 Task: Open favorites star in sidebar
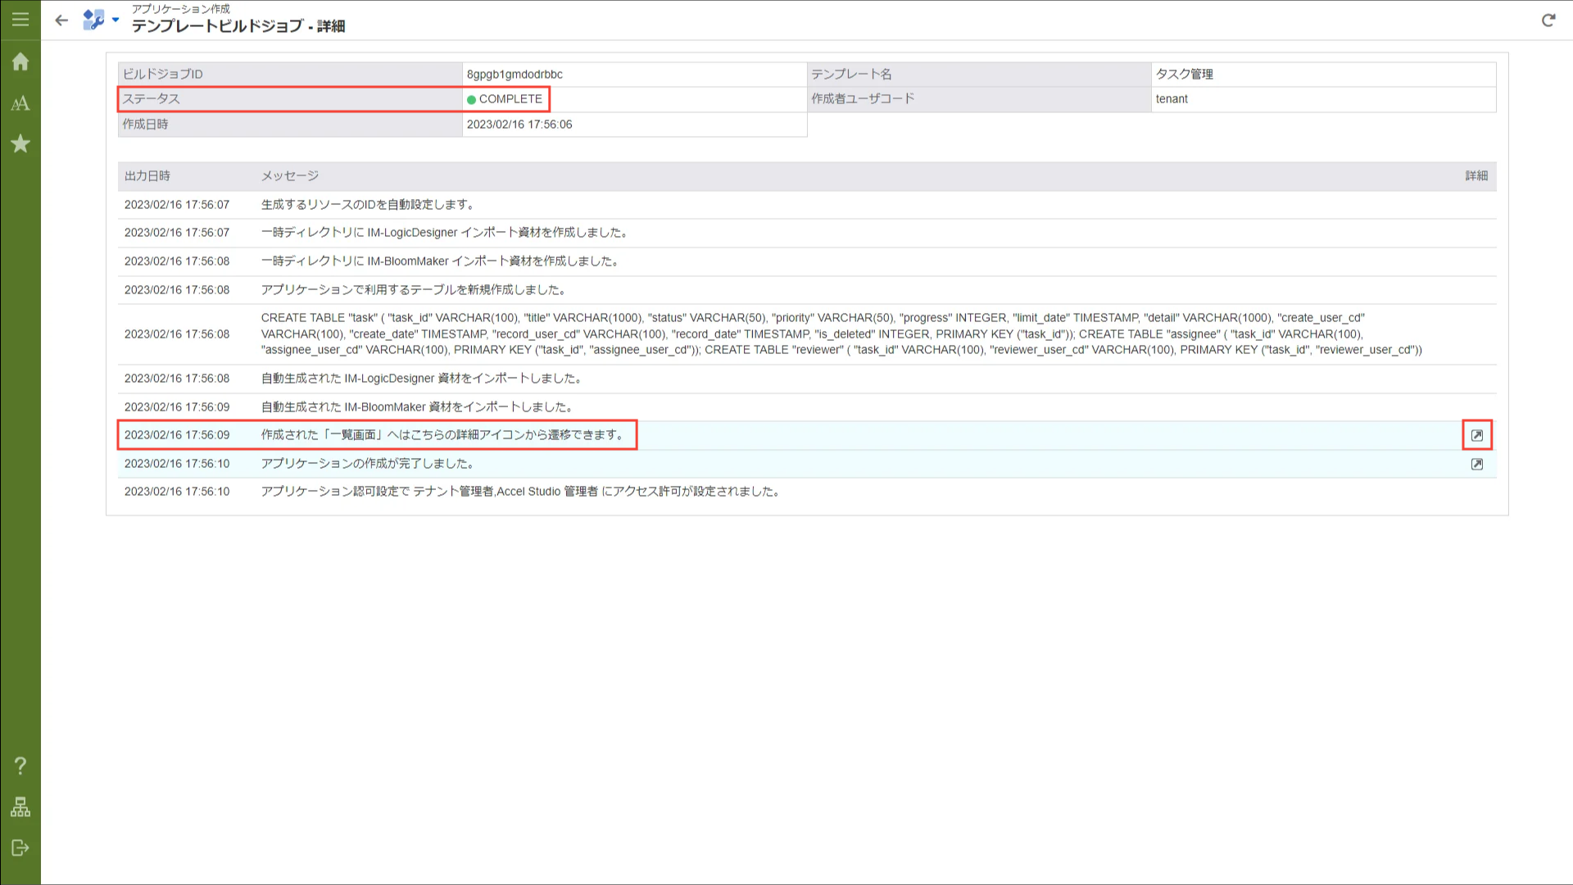pyautogui.click(x=20, y=144)
